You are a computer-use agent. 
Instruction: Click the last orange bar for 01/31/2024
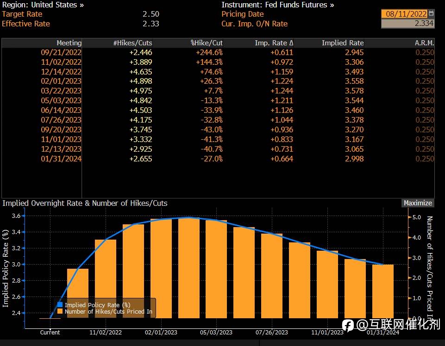coord(383,291)
